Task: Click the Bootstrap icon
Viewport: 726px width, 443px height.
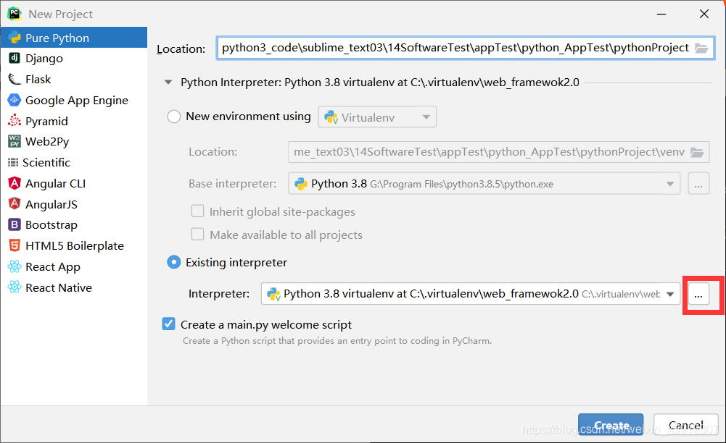Action: (15, 224)
